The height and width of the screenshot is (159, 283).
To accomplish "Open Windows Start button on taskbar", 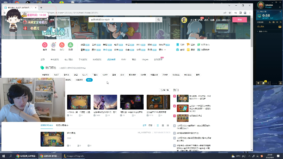I will [x=4, y=156].
